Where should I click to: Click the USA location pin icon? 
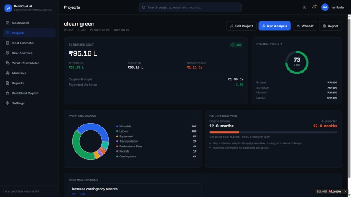click(x=65, y=30)
